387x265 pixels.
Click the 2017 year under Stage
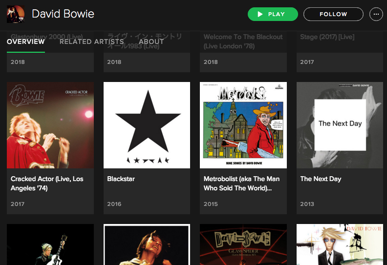pyautogui.click(x=307, y=62)
